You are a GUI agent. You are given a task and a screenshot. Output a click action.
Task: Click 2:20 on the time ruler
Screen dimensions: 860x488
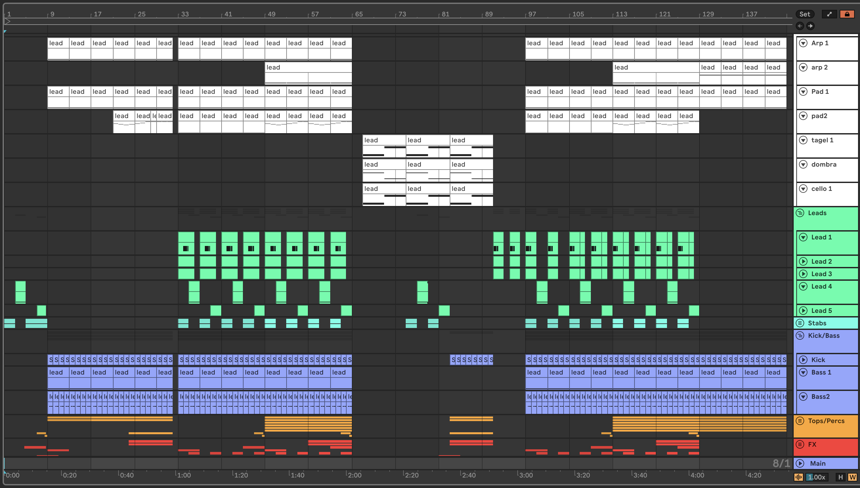point(412,475)
